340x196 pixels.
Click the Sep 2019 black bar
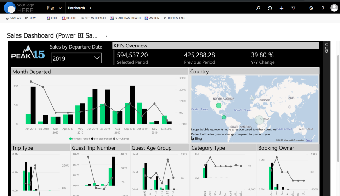[x=132, y=105]
